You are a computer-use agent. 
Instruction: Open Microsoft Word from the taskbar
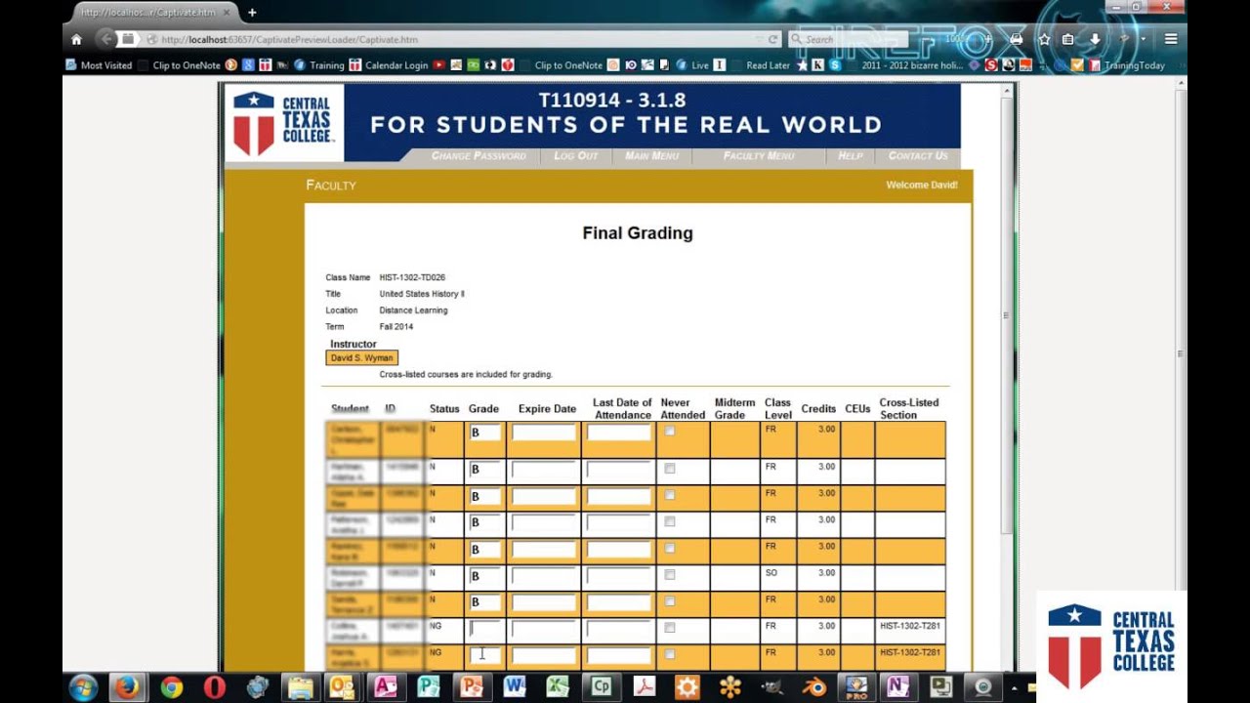[x=515, y=686]
